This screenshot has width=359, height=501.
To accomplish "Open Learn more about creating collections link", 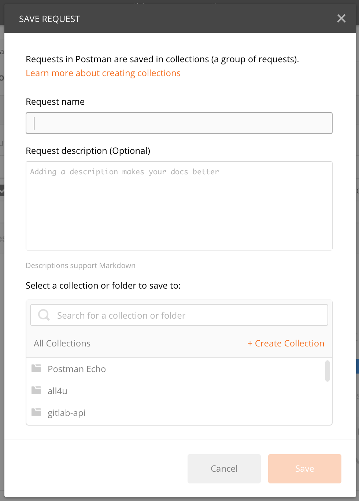I will point(103,73).
